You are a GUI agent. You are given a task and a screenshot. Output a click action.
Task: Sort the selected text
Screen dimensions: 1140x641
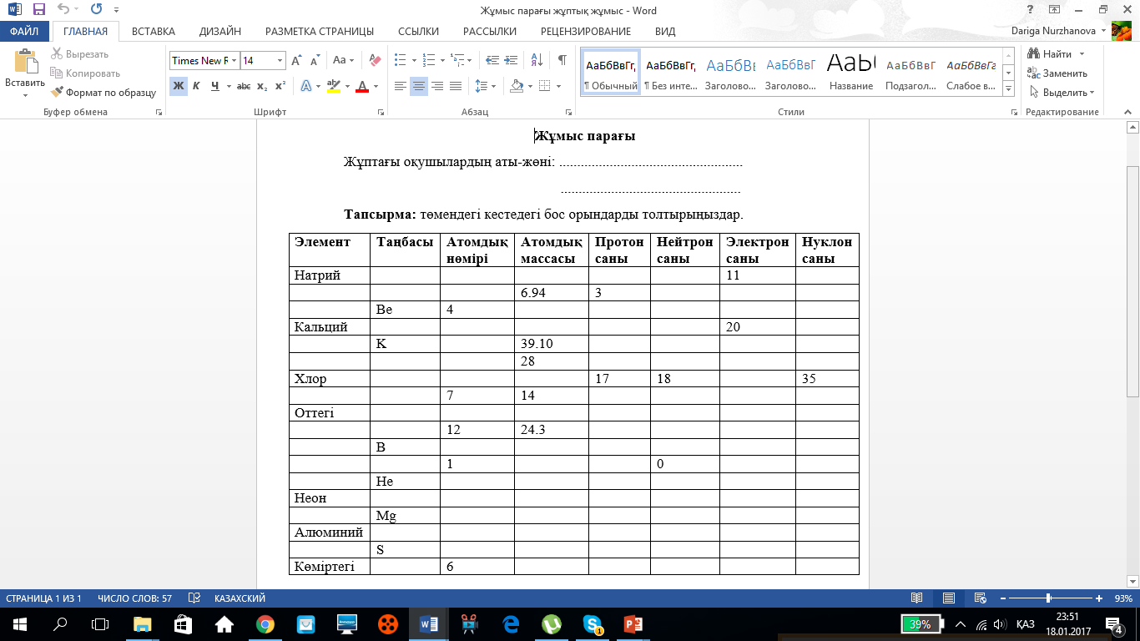(x=537, y=61)
